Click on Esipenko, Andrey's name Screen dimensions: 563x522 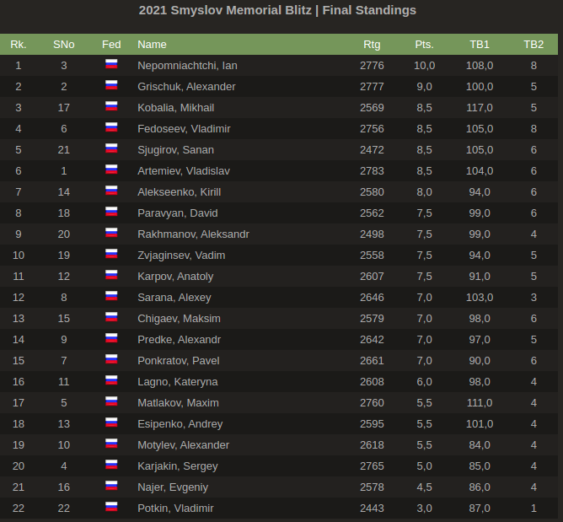click(180, 423)
